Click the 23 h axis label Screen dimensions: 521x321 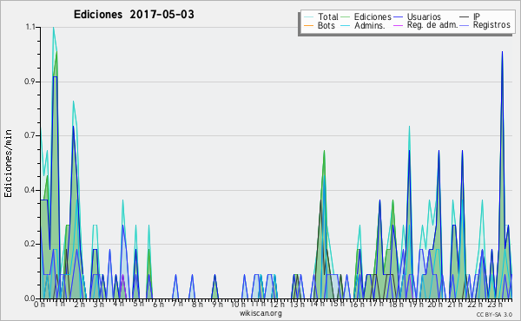(495, 304)
